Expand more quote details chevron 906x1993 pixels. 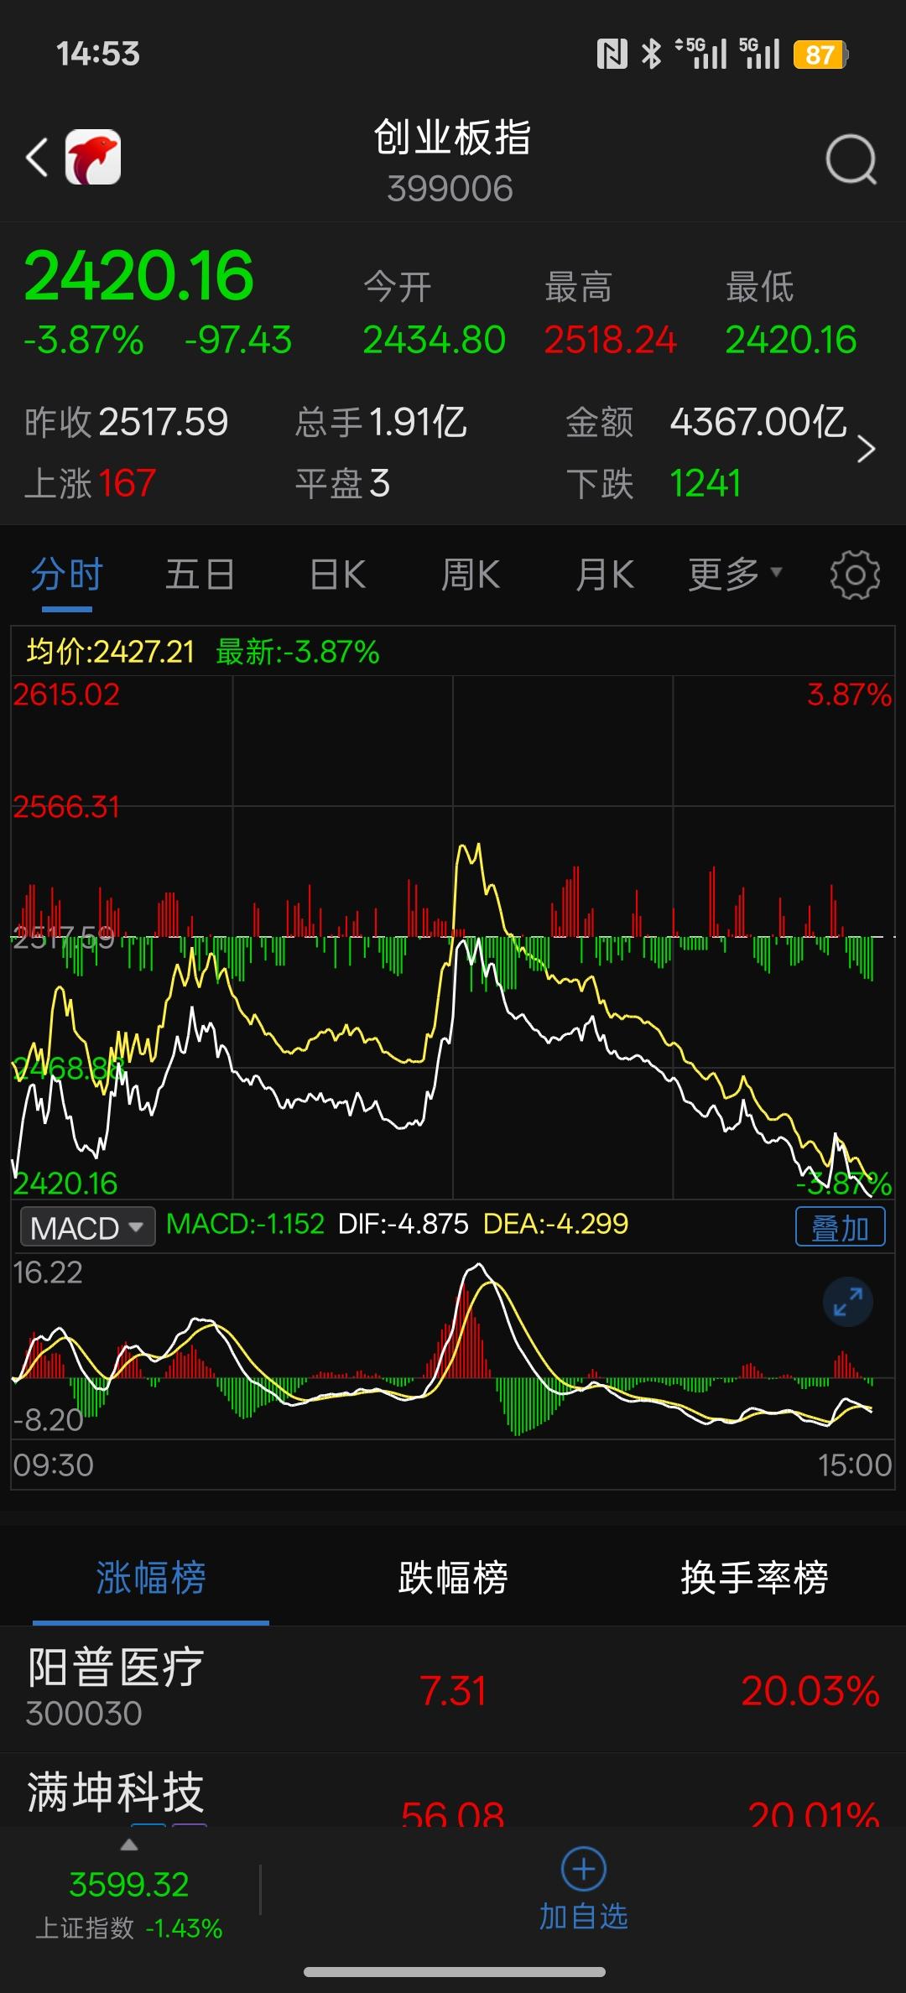867,450
